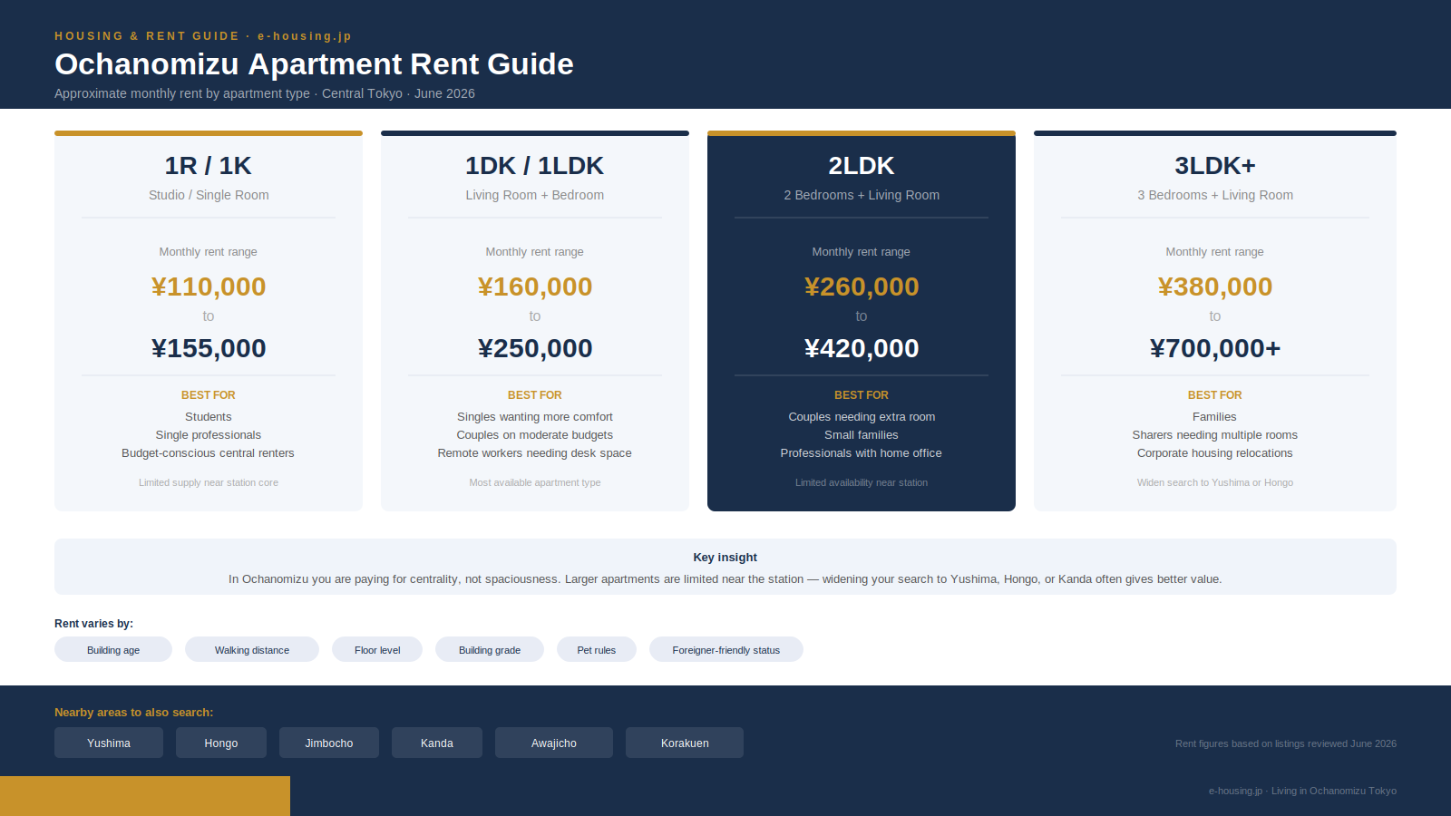Click Most available apartment type note

click(x=535, y=482)
